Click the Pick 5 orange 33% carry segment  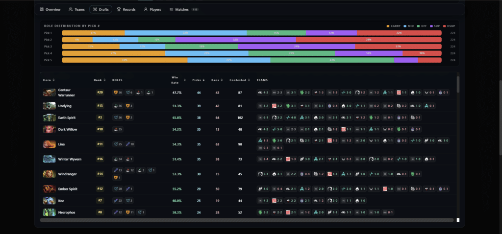pos(125,60)
